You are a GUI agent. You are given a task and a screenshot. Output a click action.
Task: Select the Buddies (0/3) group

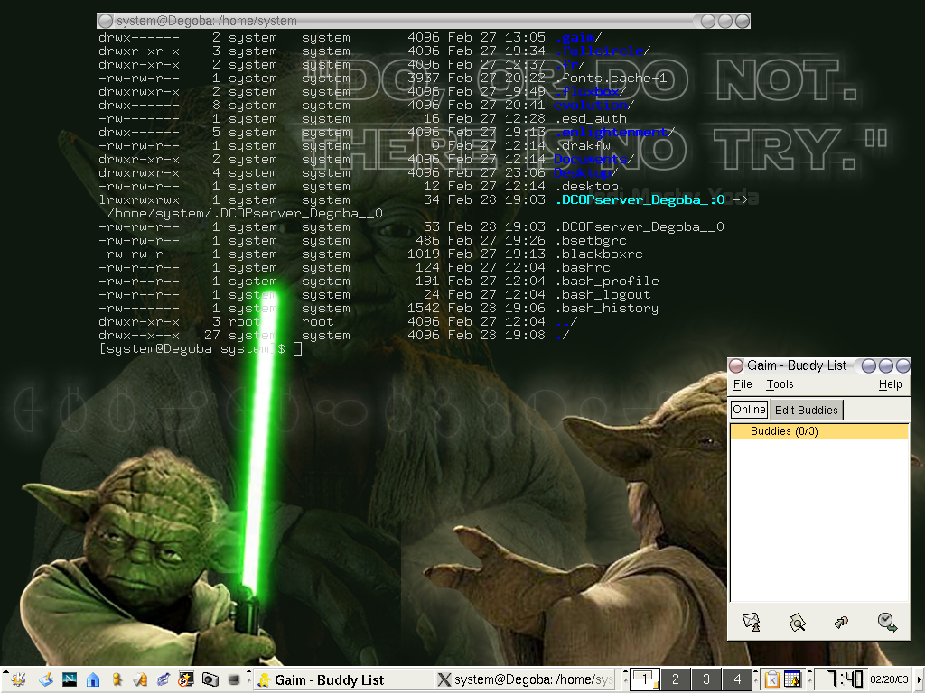(819, 431)
